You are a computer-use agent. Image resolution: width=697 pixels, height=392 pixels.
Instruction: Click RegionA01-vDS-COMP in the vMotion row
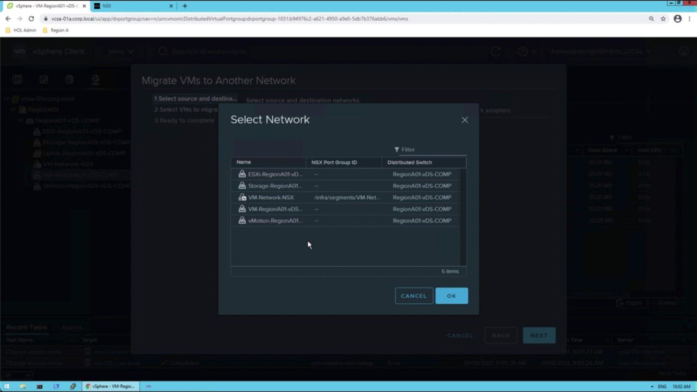coord(422,220)
